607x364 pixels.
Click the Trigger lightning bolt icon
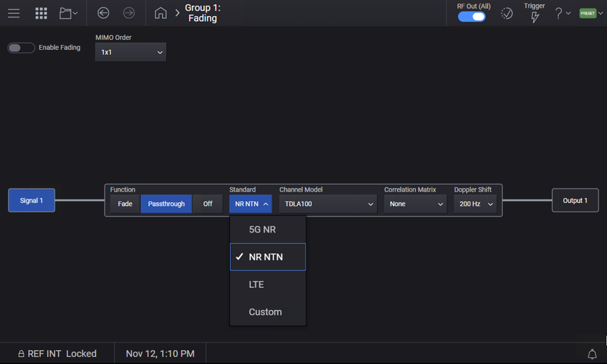(534, 17)
